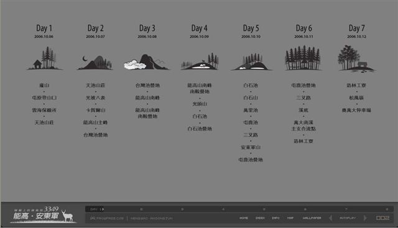Click the date 2006.10.07
Viewport: 398px width, 228px height.
[x=95, y=37]
